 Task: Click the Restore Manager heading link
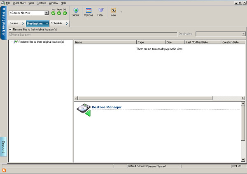click(107, 107)
